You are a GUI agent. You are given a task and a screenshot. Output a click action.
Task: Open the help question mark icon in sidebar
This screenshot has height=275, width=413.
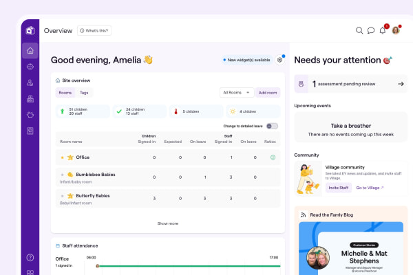point(30,257)
